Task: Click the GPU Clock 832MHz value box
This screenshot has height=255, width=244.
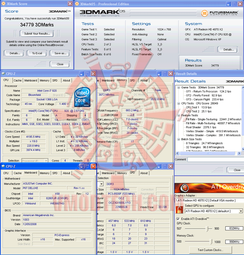Action: click(x=234, y=228)
